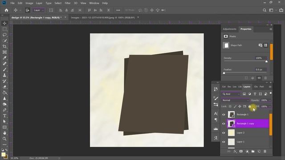
Task: Select the Paint Bucket tool
Action: pos(4,93)
